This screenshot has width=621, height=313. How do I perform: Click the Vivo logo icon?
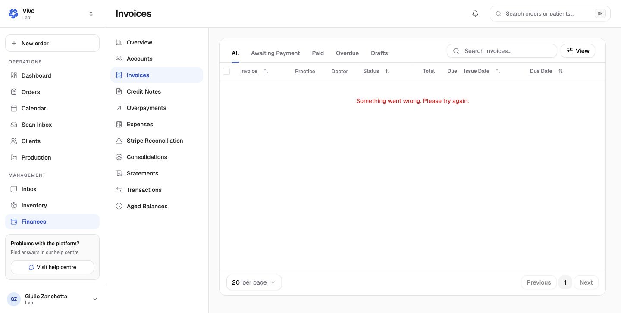[13, 14]
